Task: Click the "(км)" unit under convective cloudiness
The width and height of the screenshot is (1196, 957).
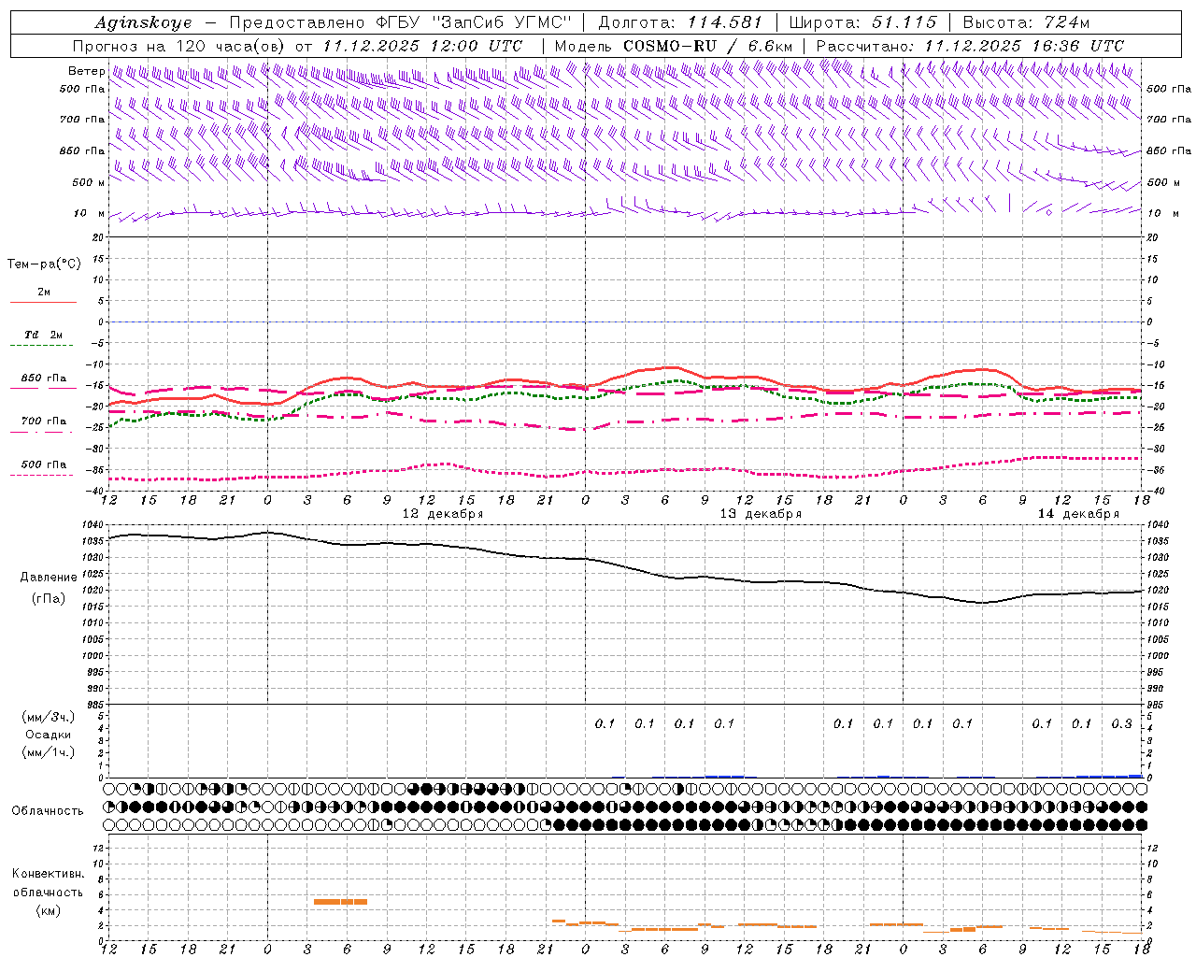Action: coord(48,910)
